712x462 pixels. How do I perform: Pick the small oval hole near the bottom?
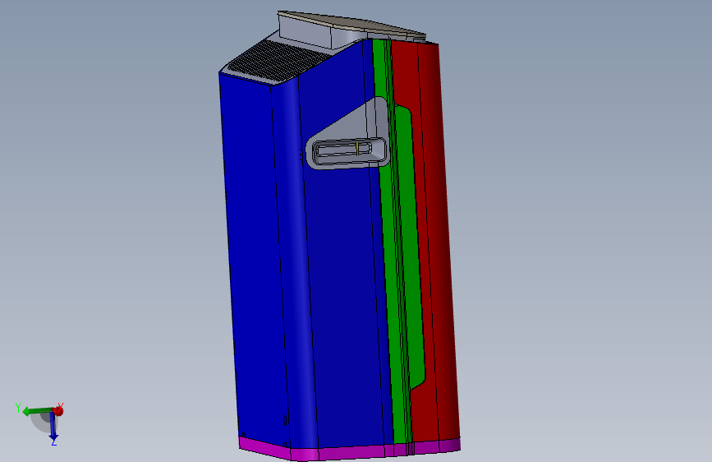click(285, 421)
